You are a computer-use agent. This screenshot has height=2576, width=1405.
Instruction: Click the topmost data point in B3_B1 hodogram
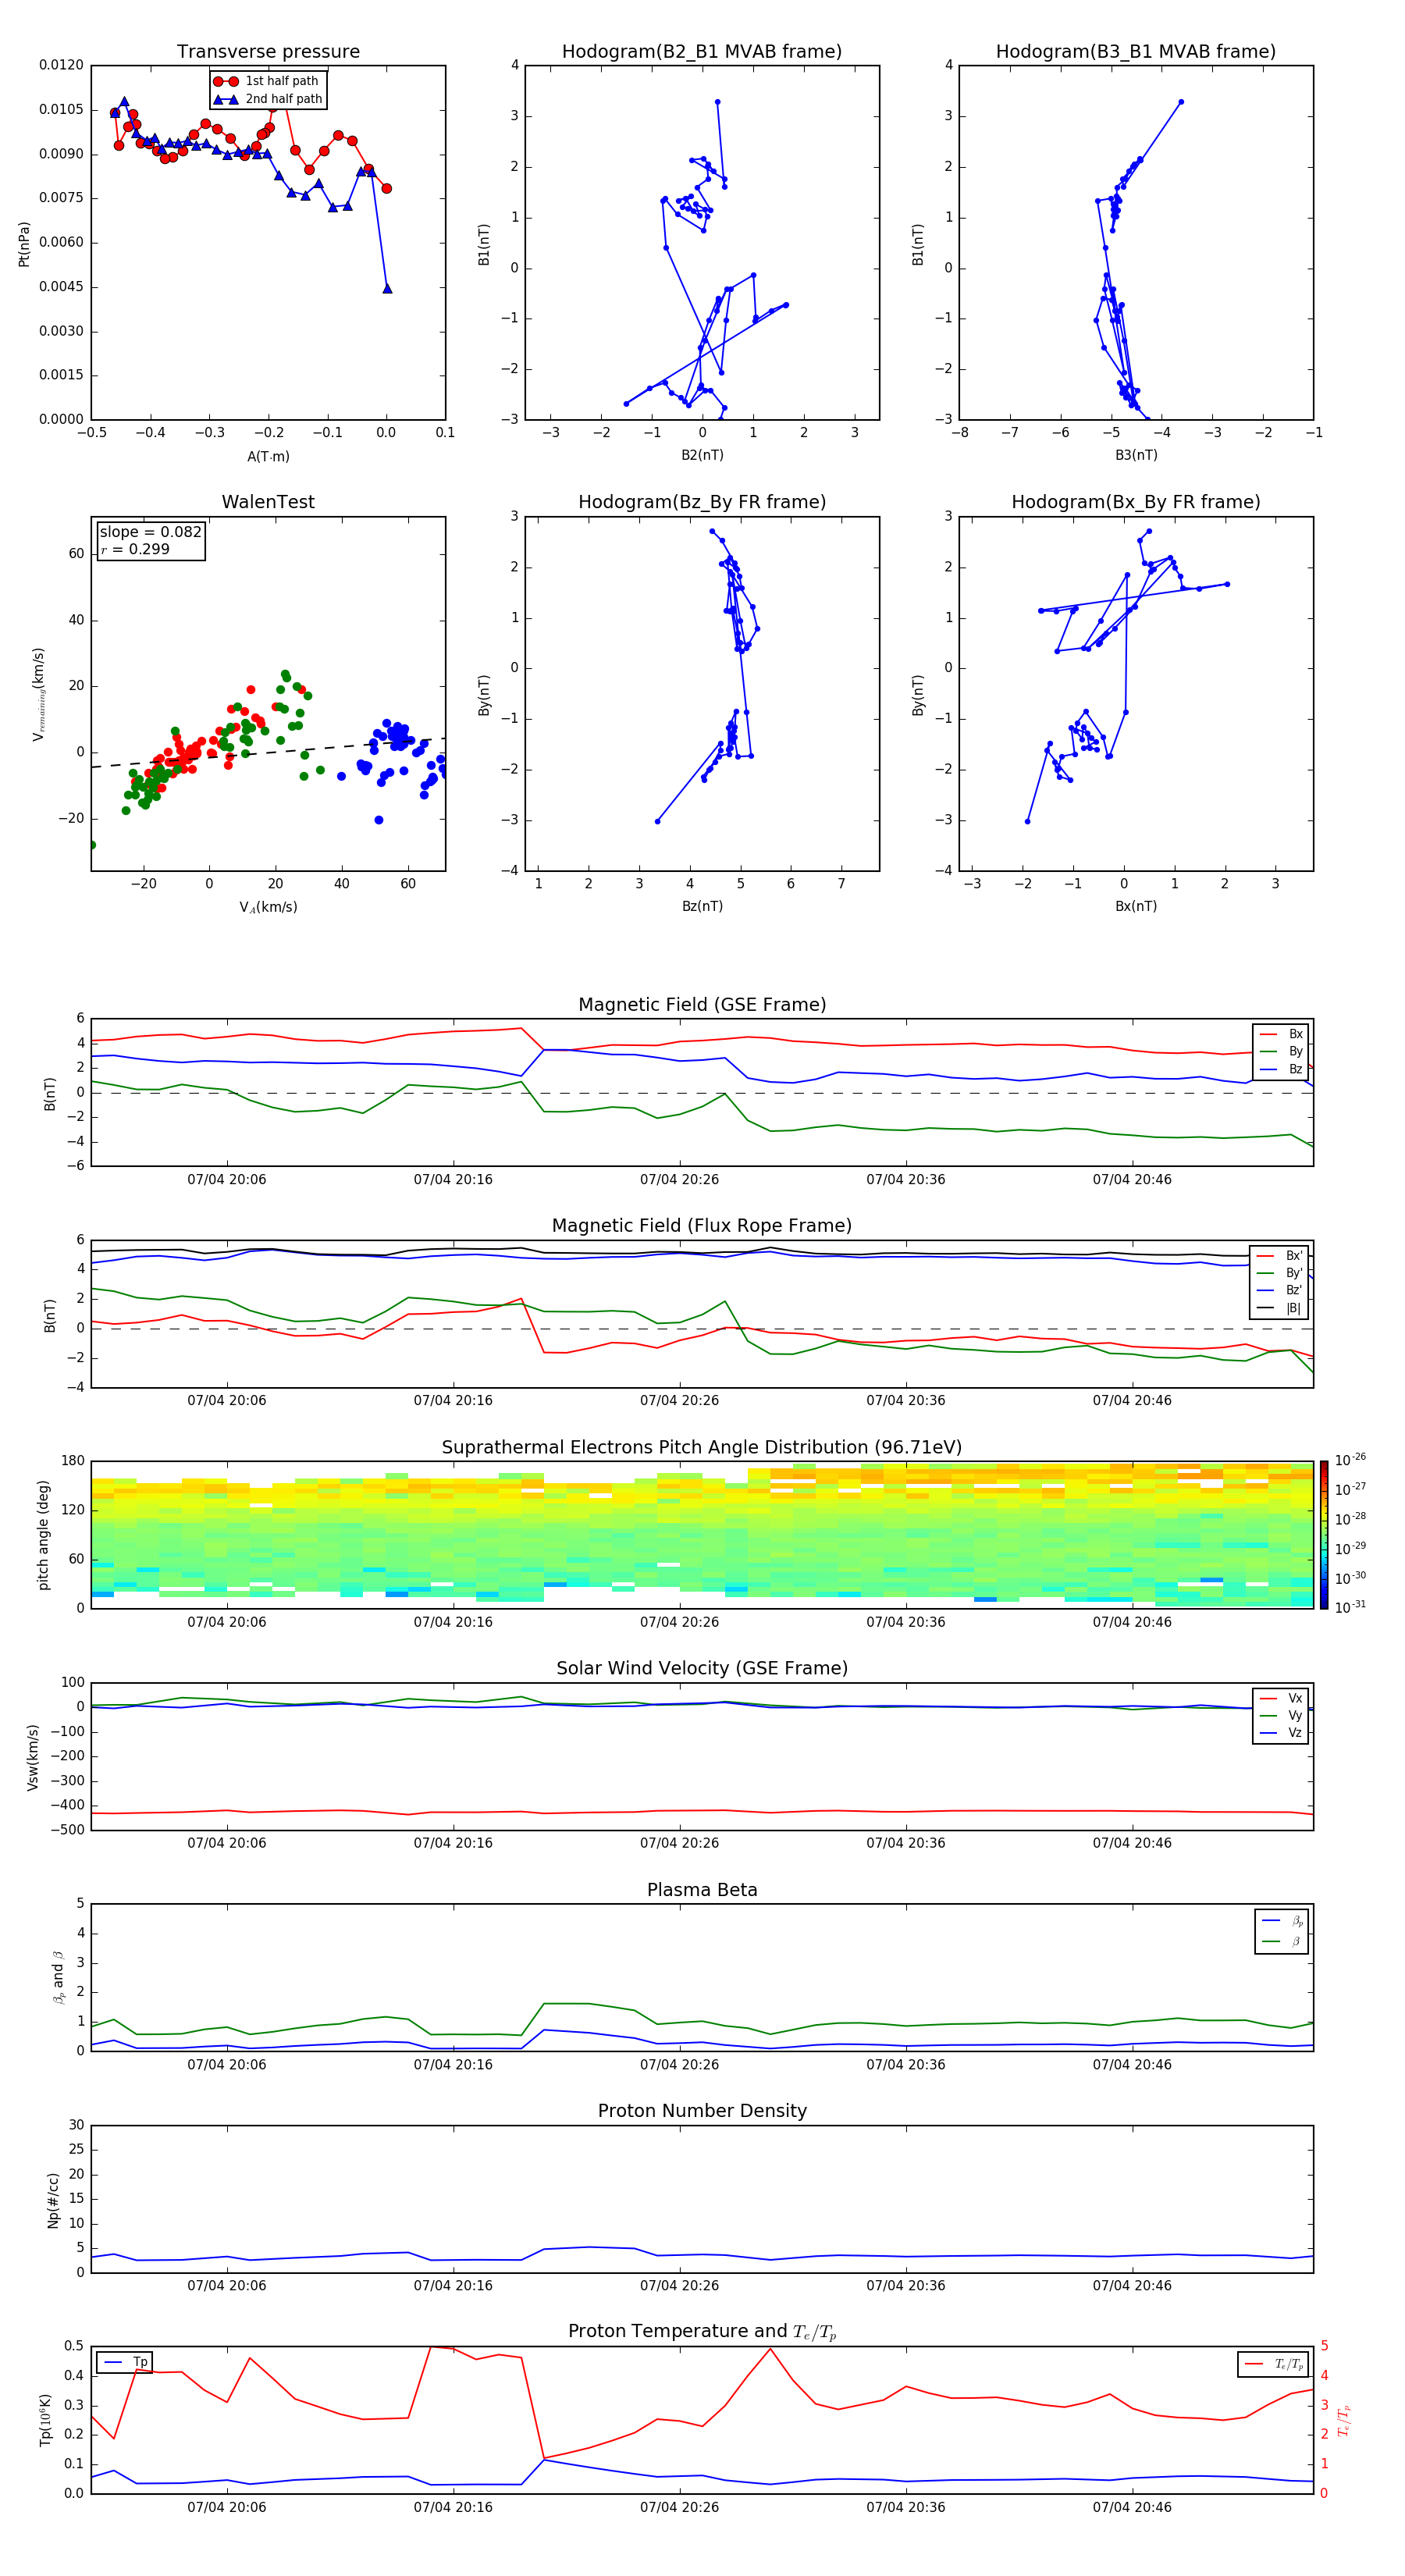(1181, 102)
